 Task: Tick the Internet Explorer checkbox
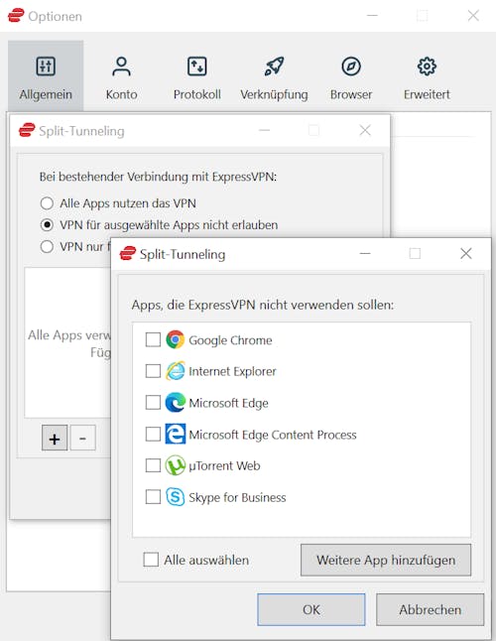(x=153, y=371)
